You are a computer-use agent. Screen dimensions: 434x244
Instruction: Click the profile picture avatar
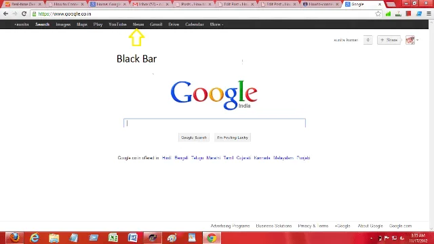pyautogui.click(x=410, y=40)
